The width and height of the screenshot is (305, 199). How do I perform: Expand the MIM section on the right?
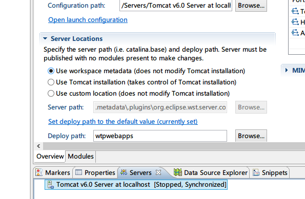[x=287, y=70]
